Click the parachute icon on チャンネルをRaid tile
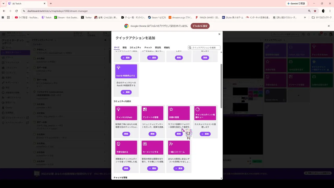The width and height of the screenshot is (334, 188). tap(118, 109)
